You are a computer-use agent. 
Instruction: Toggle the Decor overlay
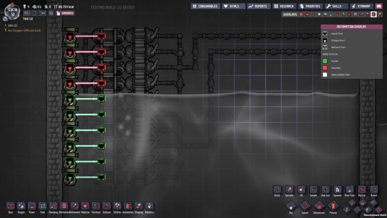point(344,14)
